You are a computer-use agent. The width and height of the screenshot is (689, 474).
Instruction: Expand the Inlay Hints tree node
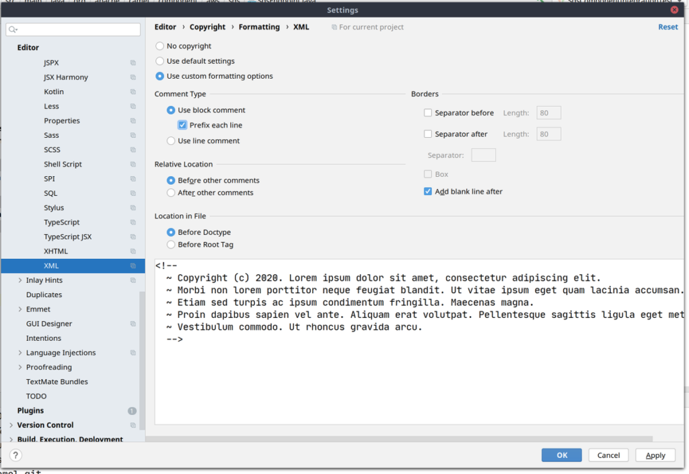click(20, 280)
